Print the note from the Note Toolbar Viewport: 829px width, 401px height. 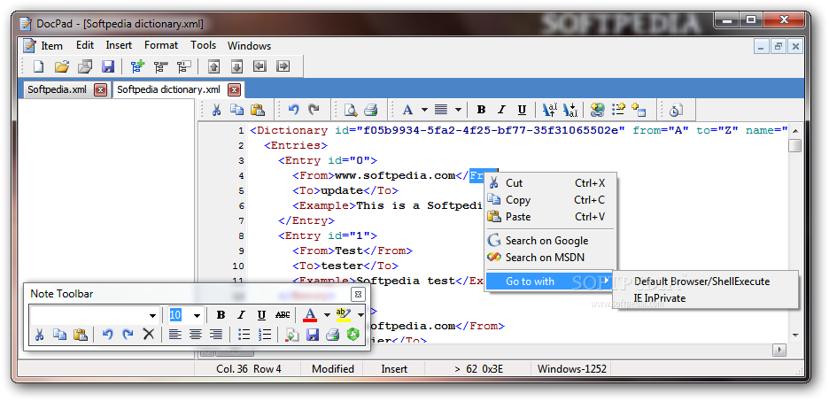coord(332,334)
